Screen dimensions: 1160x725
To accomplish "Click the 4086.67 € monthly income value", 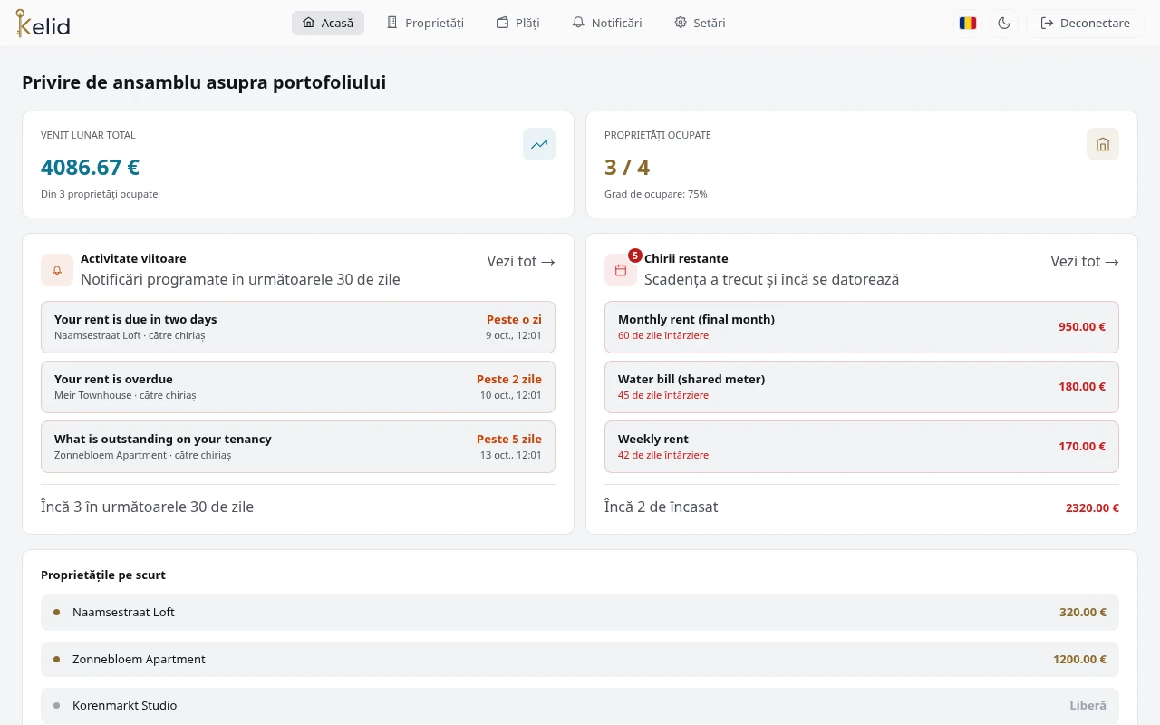I will [x=90, y=168].
